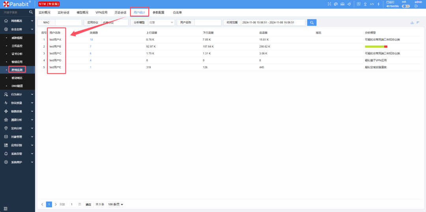Switch to the 实时会话 tab
The image size is (426, 212).
[x=63, y=13]
